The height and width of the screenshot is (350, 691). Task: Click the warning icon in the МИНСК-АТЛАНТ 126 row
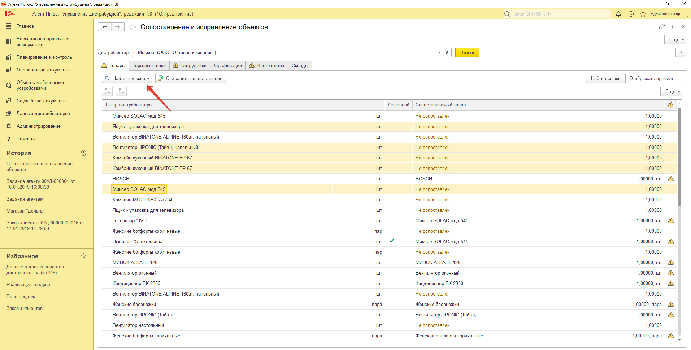coord(671,262)
